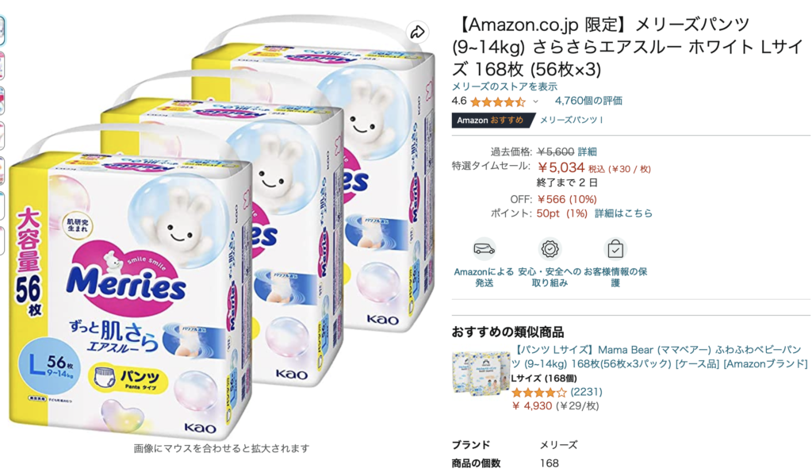Click the share arrow icon
Screen dimensions: 812x476
point(417,32)
